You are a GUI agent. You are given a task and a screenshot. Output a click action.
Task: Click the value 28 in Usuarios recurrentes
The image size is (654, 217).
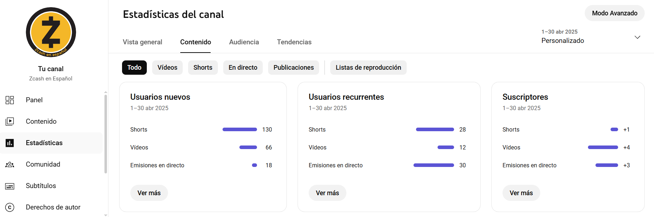point(463,129)
